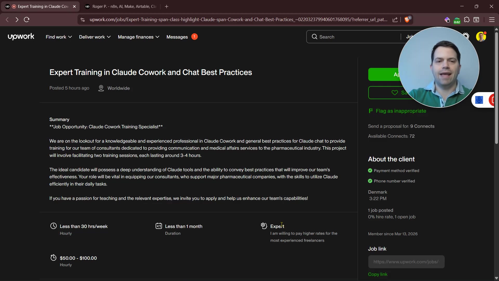Reload the current page
The image size is (499, 281).
[x=27, y=20]
